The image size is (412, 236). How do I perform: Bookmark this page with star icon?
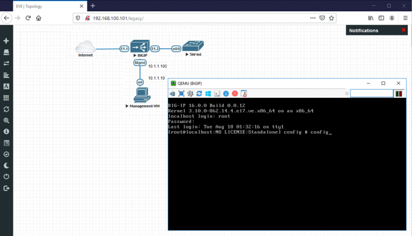click(x=332, y=18)
